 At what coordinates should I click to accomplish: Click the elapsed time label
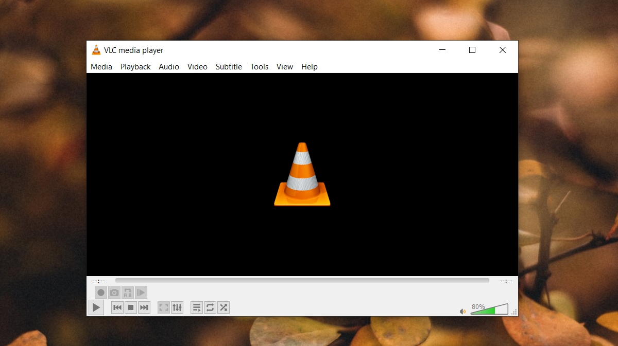pos(98,281)
